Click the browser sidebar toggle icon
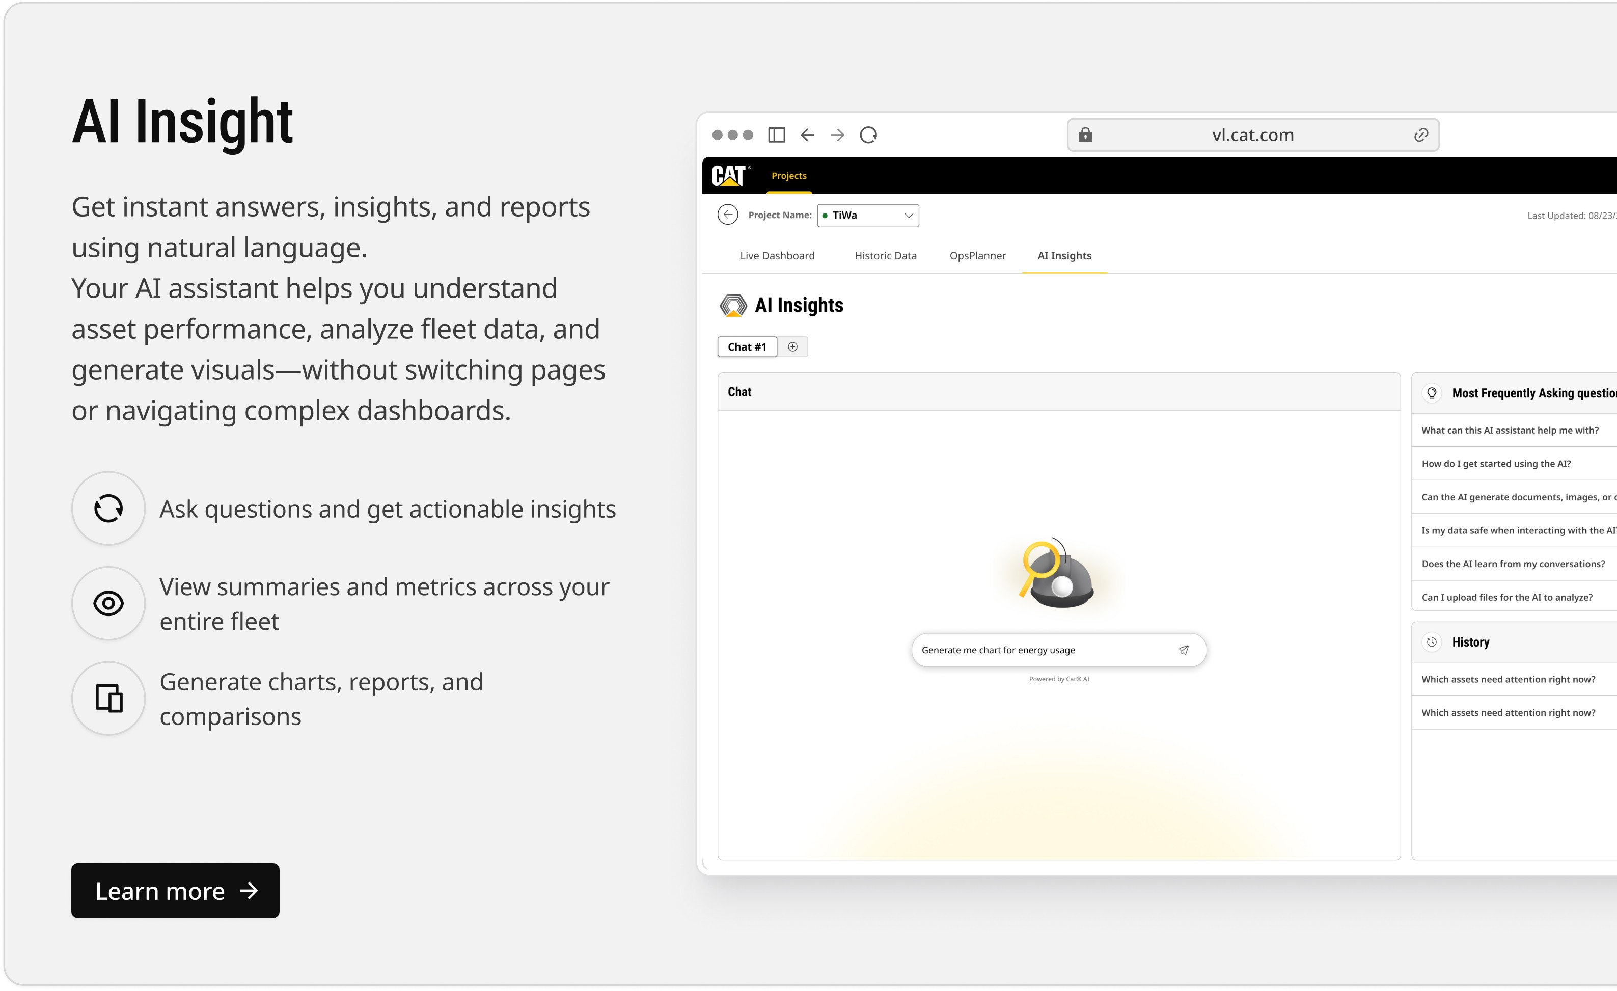This screenshot has width=1617, height=991. 776,135
